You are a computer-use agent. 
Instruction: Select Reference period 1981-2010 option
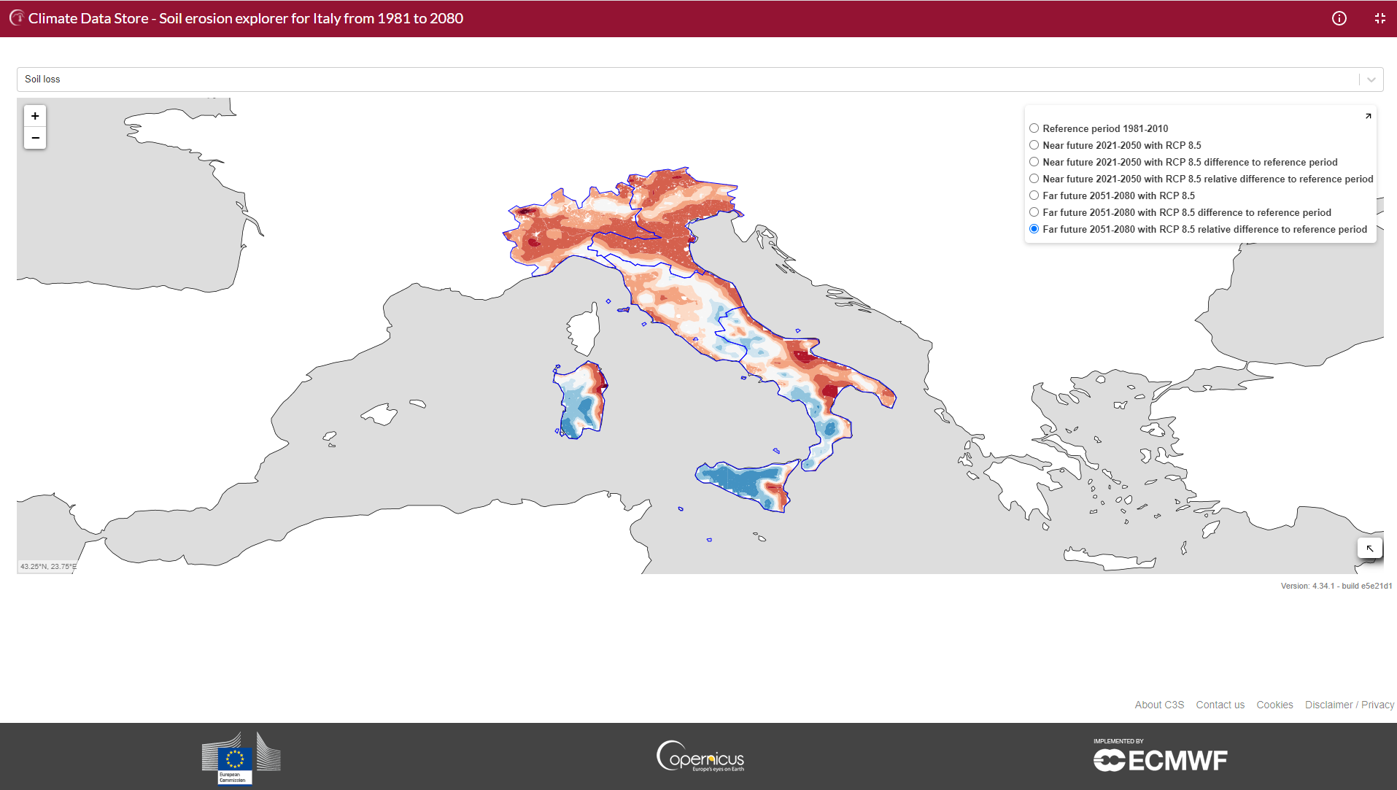coord(1034,128)
